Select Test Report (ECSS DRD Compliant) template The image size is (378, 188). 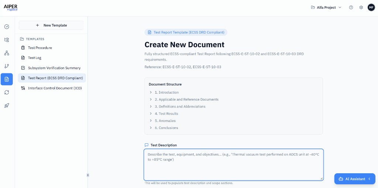coord(52,78)
